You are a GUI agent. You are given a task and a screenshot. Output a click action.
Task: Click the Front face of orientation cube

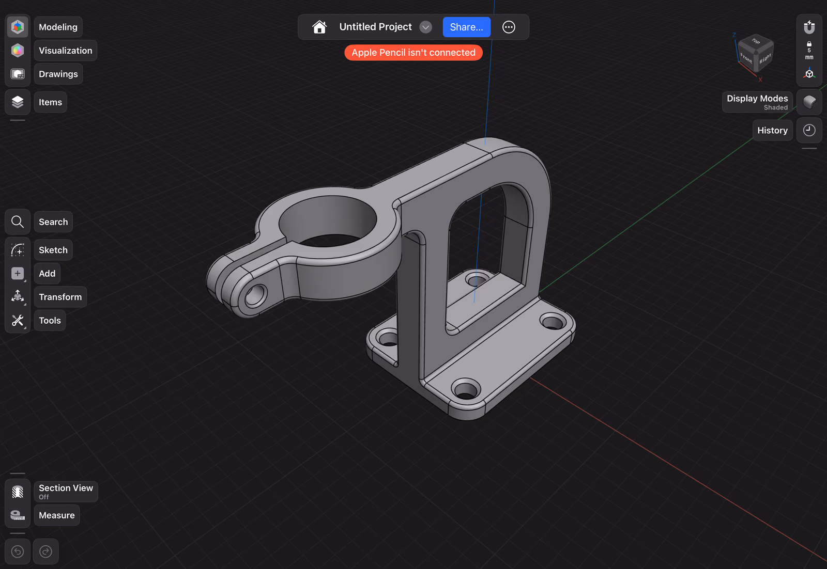point(746,58)
